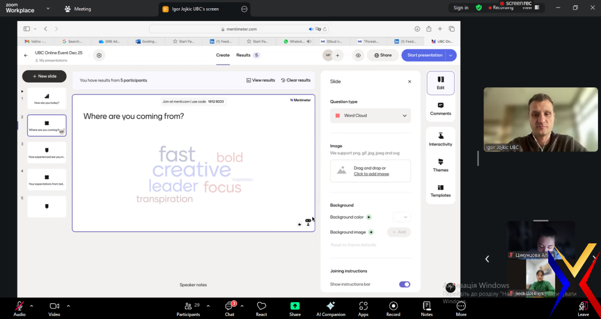Open the Templates panel
601x319 pixels.
pyautogui.click(x=440, y=190)
